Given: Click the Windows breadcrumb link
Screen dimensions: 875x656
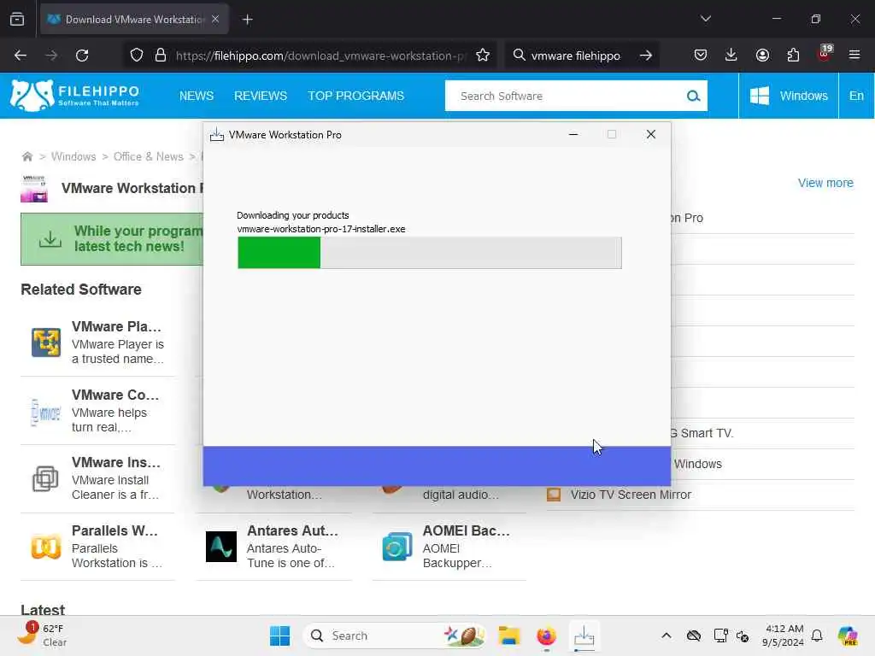Looking at the screenshot, I should (x=73, y=157).
